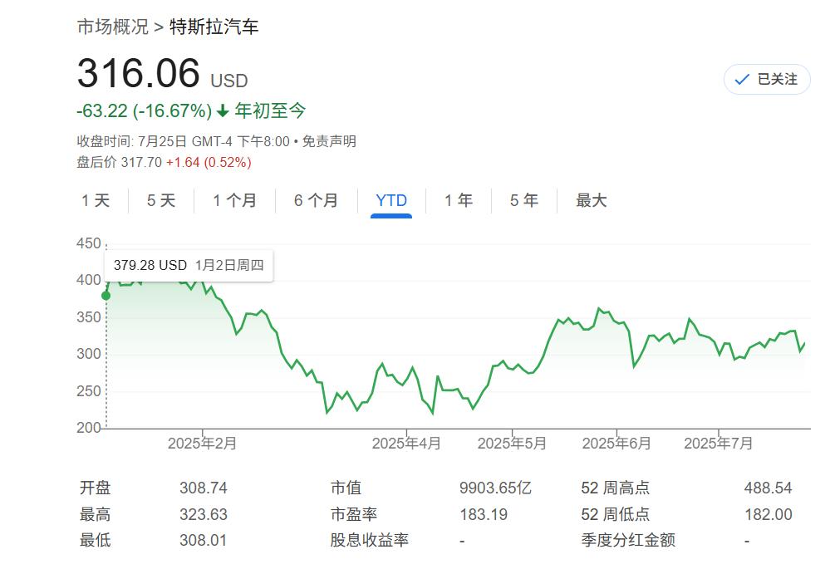
Task: Select the 最大 time range
Action: tap(590, 200)
